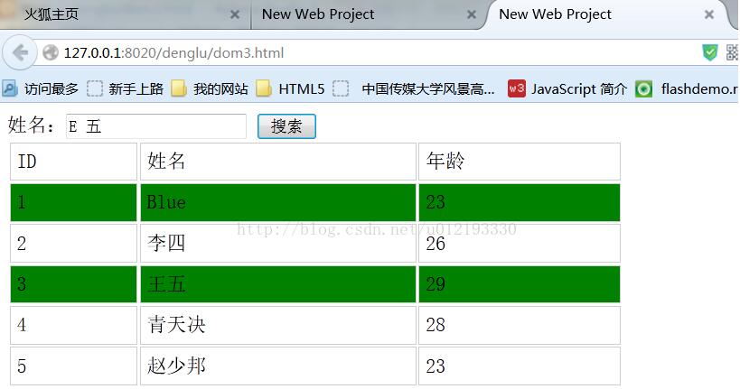This screenshot has height=389, width=740.
Task: Switch to the middle New Web Project tab
Action: (x=366, y=14)
